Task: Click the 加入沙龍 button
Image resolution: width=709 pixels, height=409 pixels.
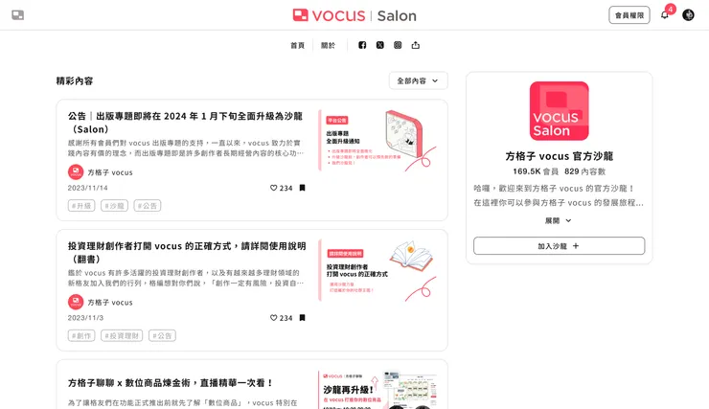Action: click(x=559, y=246)
